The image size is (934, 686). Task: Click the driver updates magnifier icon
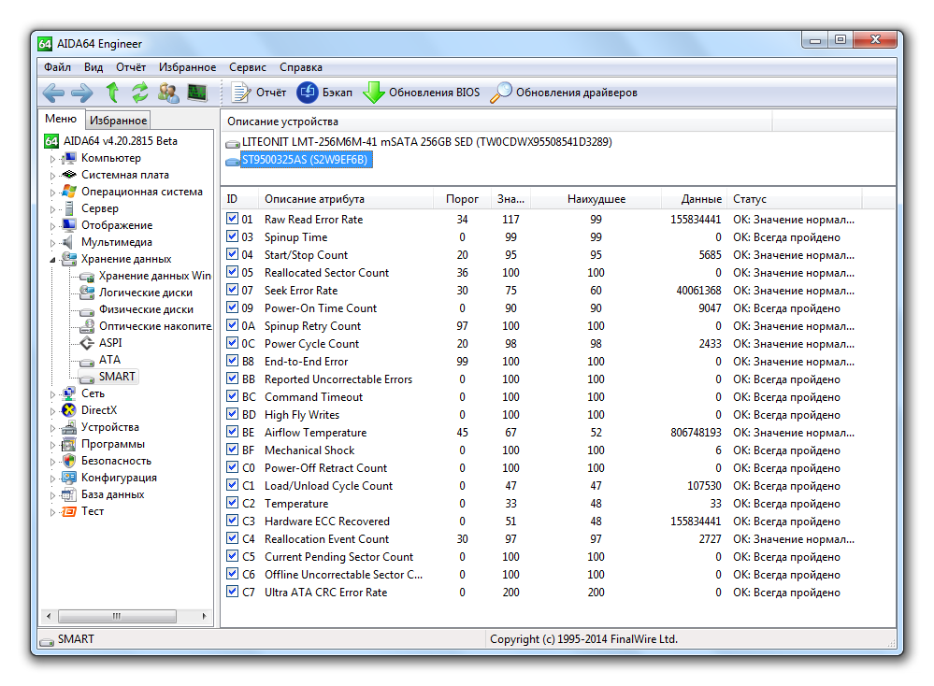click(x=501, y=93)
